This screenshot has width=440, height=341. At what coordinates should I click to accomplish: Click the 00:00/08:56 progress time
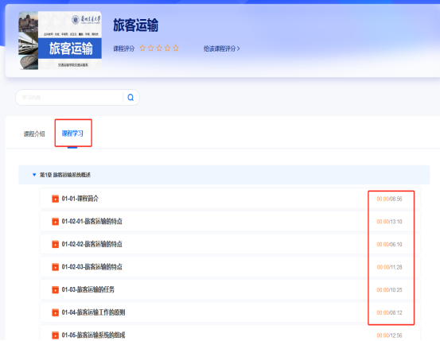[x=390, y=199]
